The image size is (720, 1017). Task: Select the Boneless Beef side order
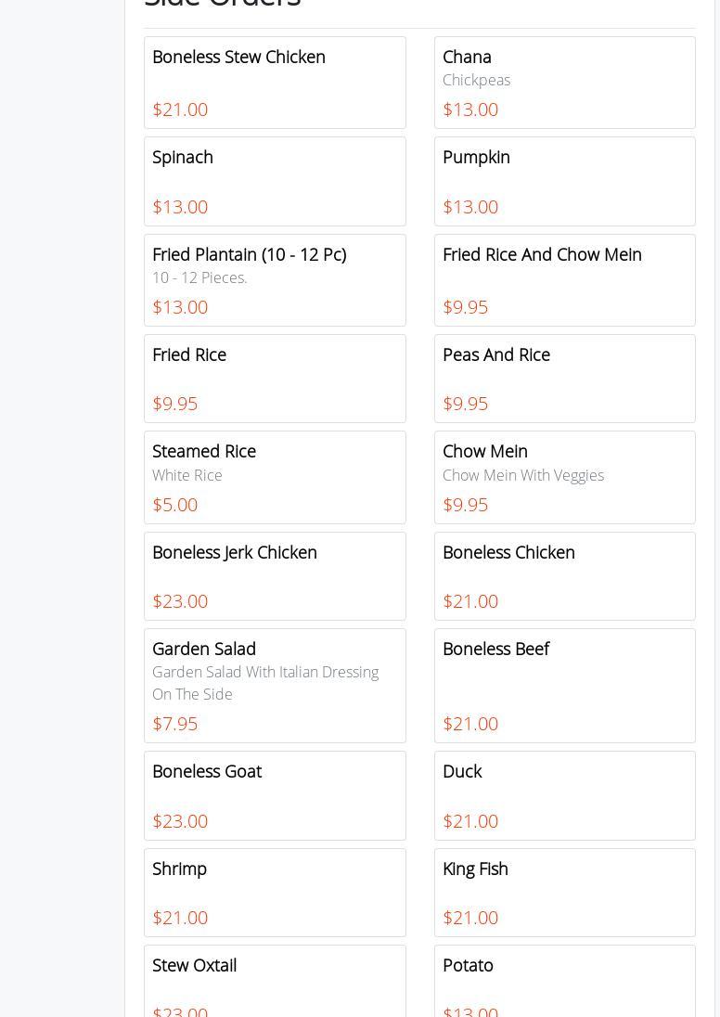(564, 685)
